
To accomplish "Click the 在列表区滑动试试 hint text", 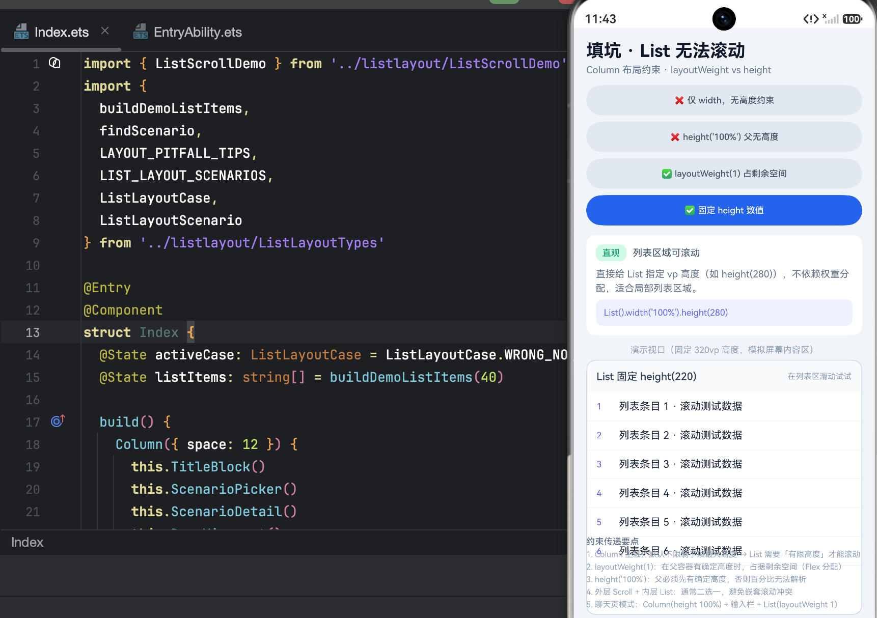I will 819,376.
